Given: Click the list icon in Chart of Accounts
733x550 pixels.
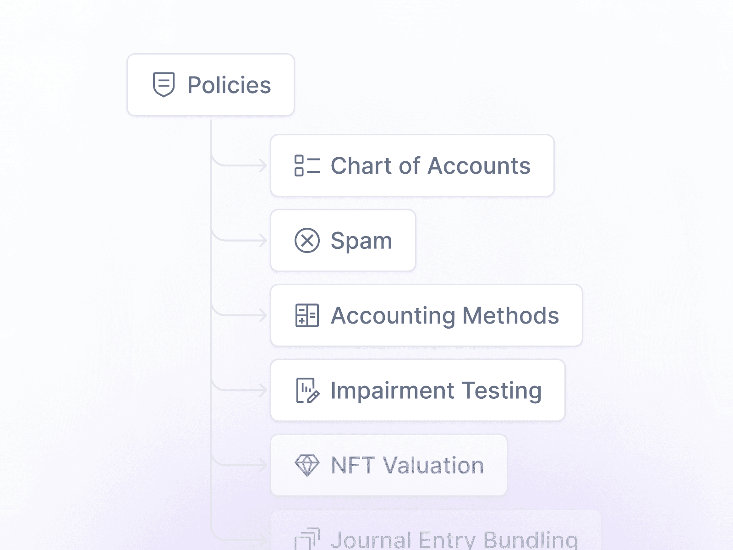Looking at the screenshot, I should (306, 165).
